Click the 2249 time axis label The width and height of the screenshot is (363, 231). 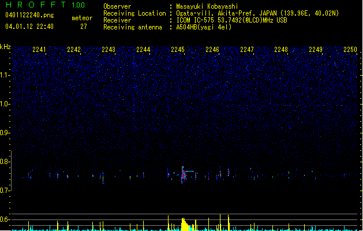316,50
